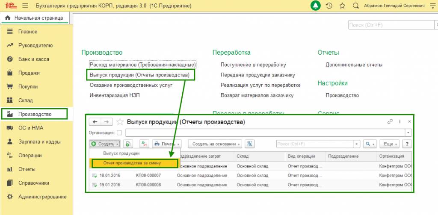Click the document icon of 18.01.2016 row
This screenshot has height=215, width=438.
click(x=95, y=176)
